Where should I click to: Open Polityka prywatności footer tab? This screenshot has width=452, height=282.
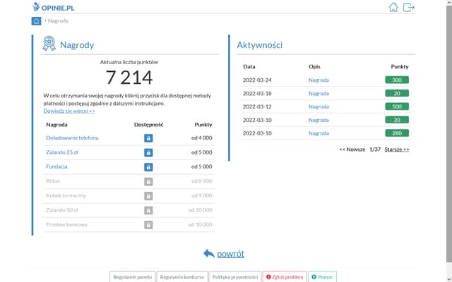[x=235, y=277]
